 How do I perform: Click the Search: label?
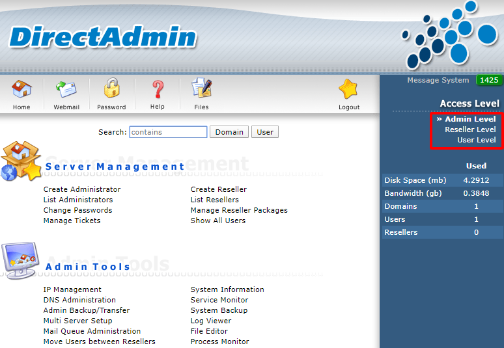(113, 132)
